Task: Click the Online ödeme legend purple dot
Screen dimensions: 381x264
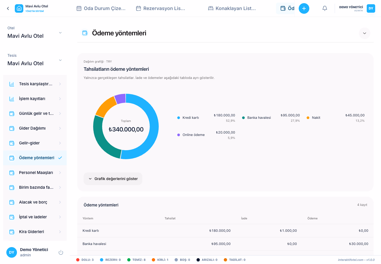Action: 179,135
